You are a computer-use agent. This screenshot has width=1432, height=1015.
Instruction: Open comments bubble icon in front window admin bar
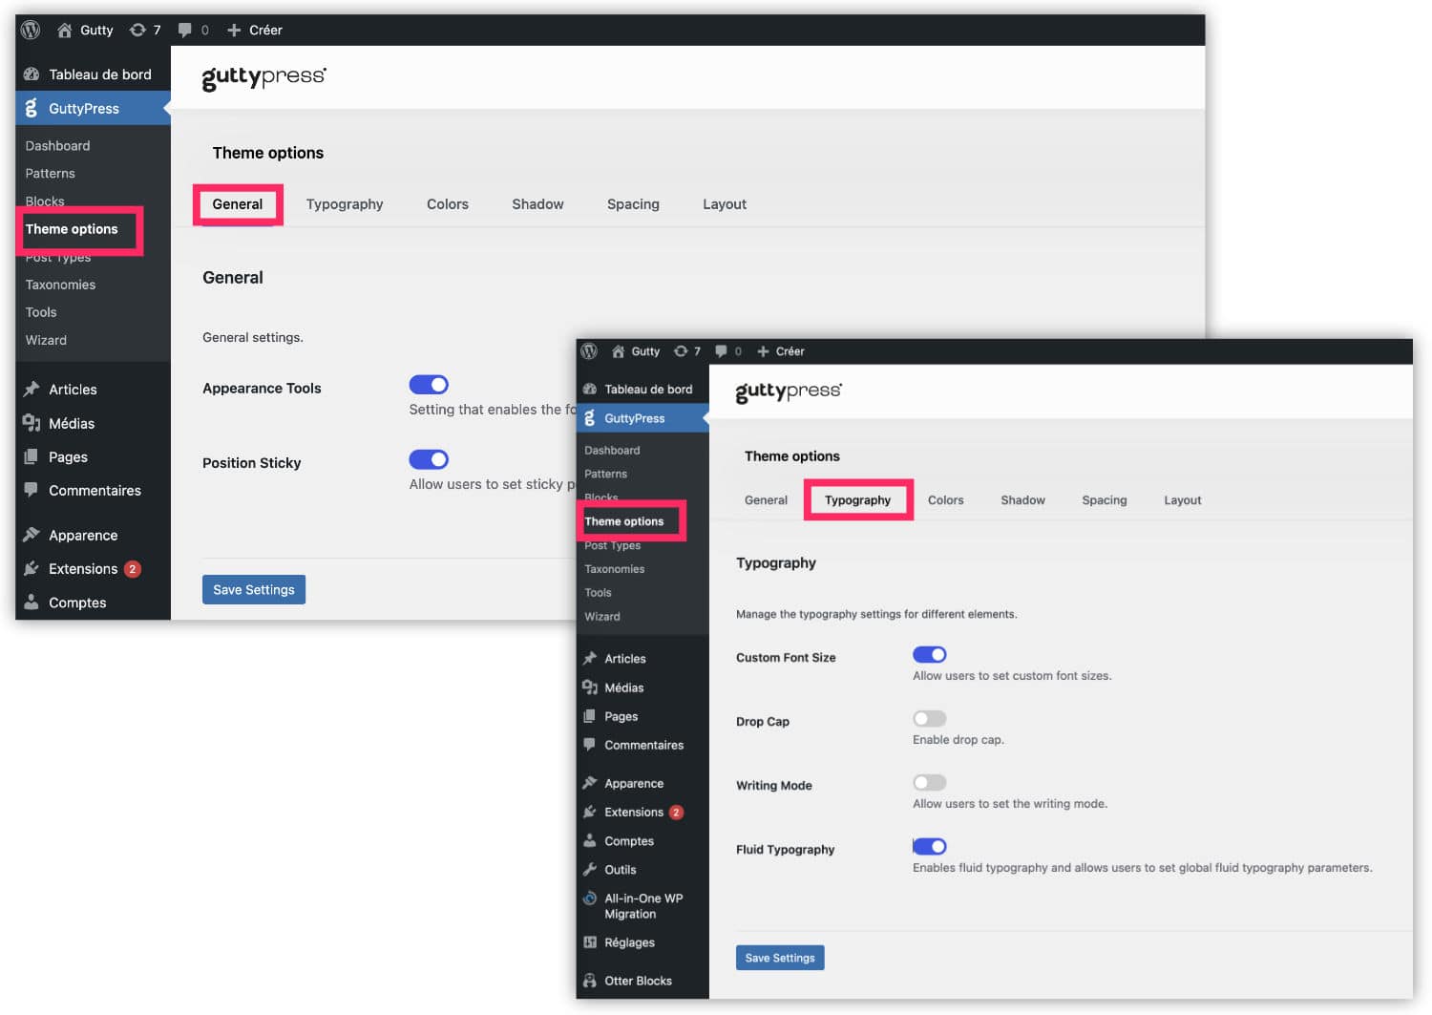point(722,351)
